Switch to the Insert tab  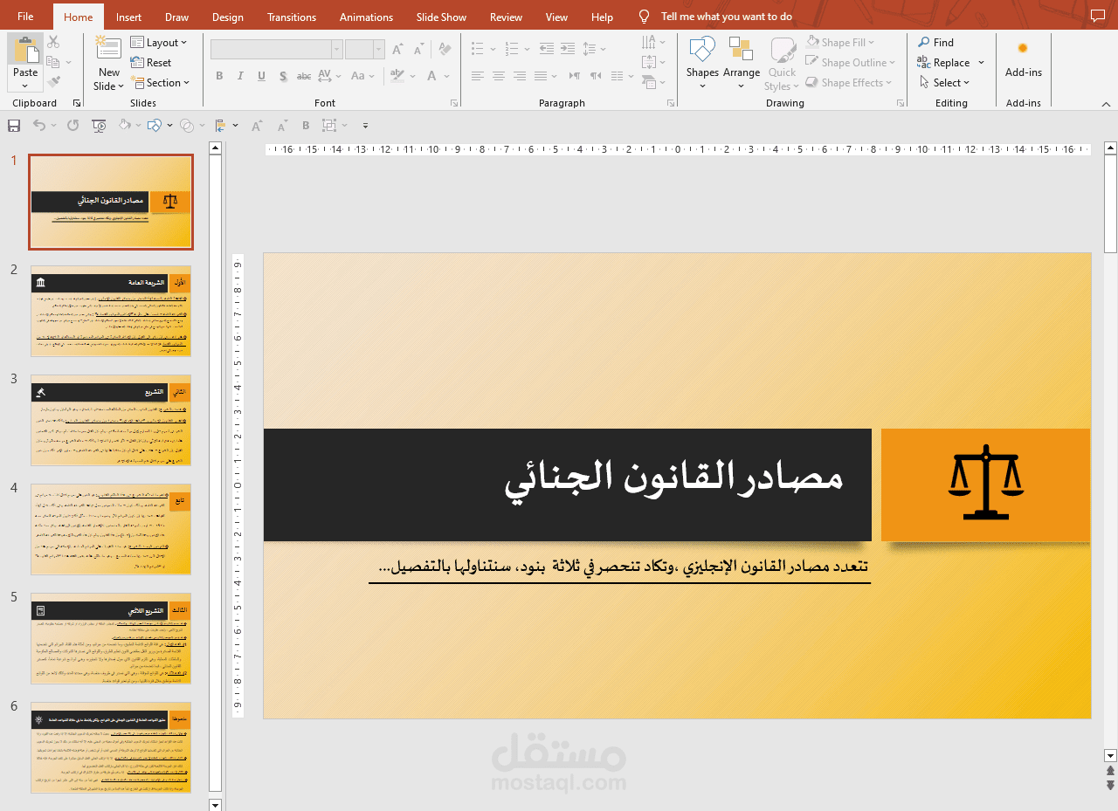click(x=128, y=17)
